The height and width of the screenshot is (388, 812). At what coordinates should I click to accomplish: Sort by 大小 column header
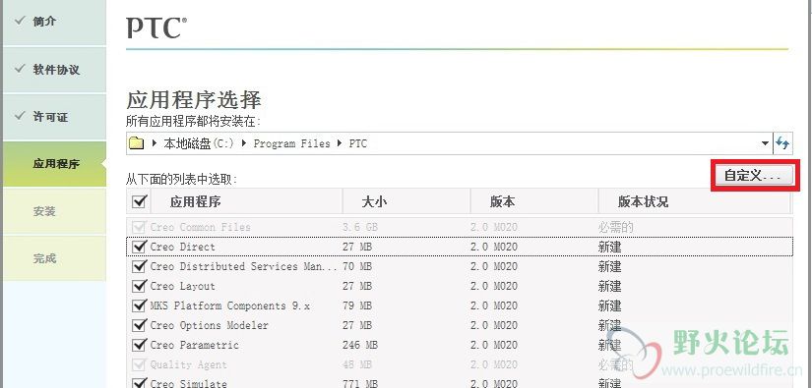coord(406,201)
